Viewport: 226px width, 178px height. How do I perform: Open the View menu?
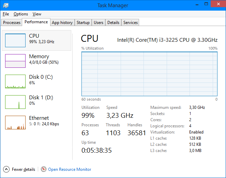[x=37, y=14]
